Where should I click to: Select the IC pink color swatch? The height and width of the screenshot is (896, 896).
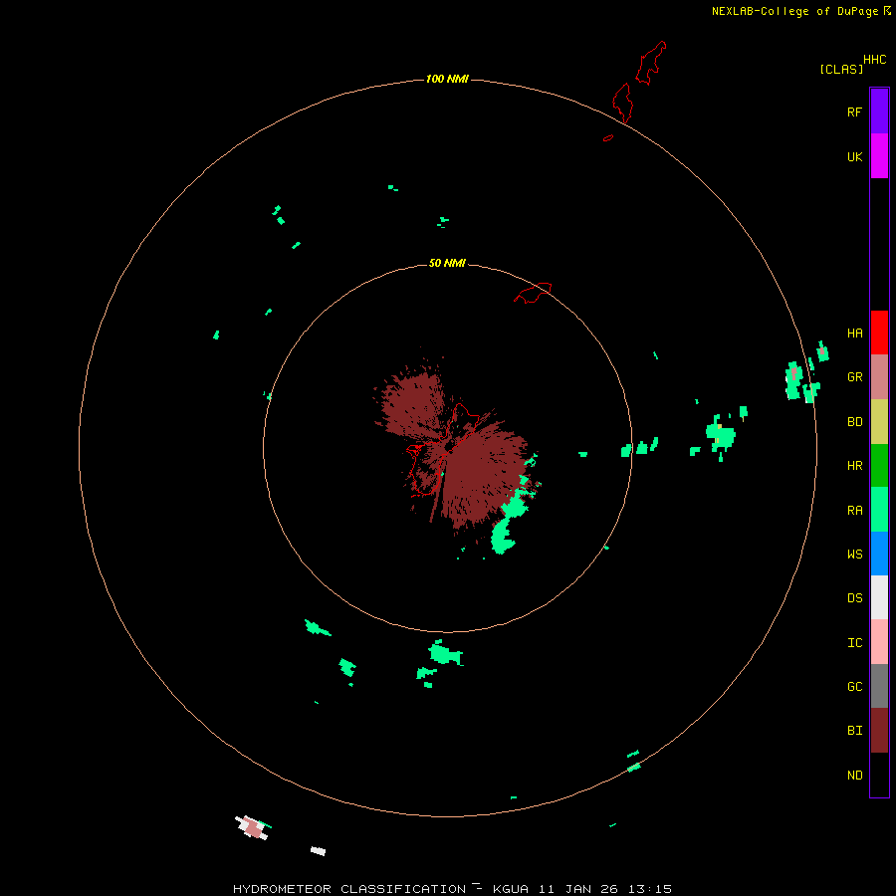coord(879,642)
